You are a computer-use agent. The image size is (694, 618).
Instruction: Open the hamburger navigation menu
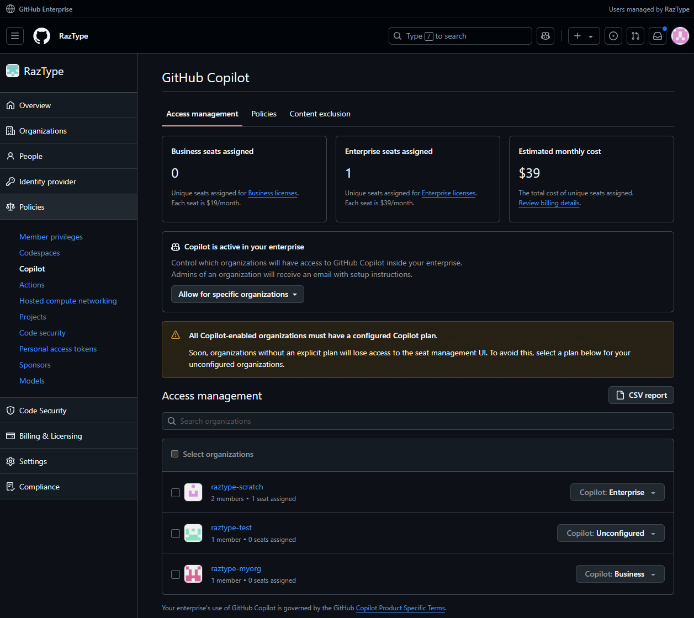click(x=15, y=36)
